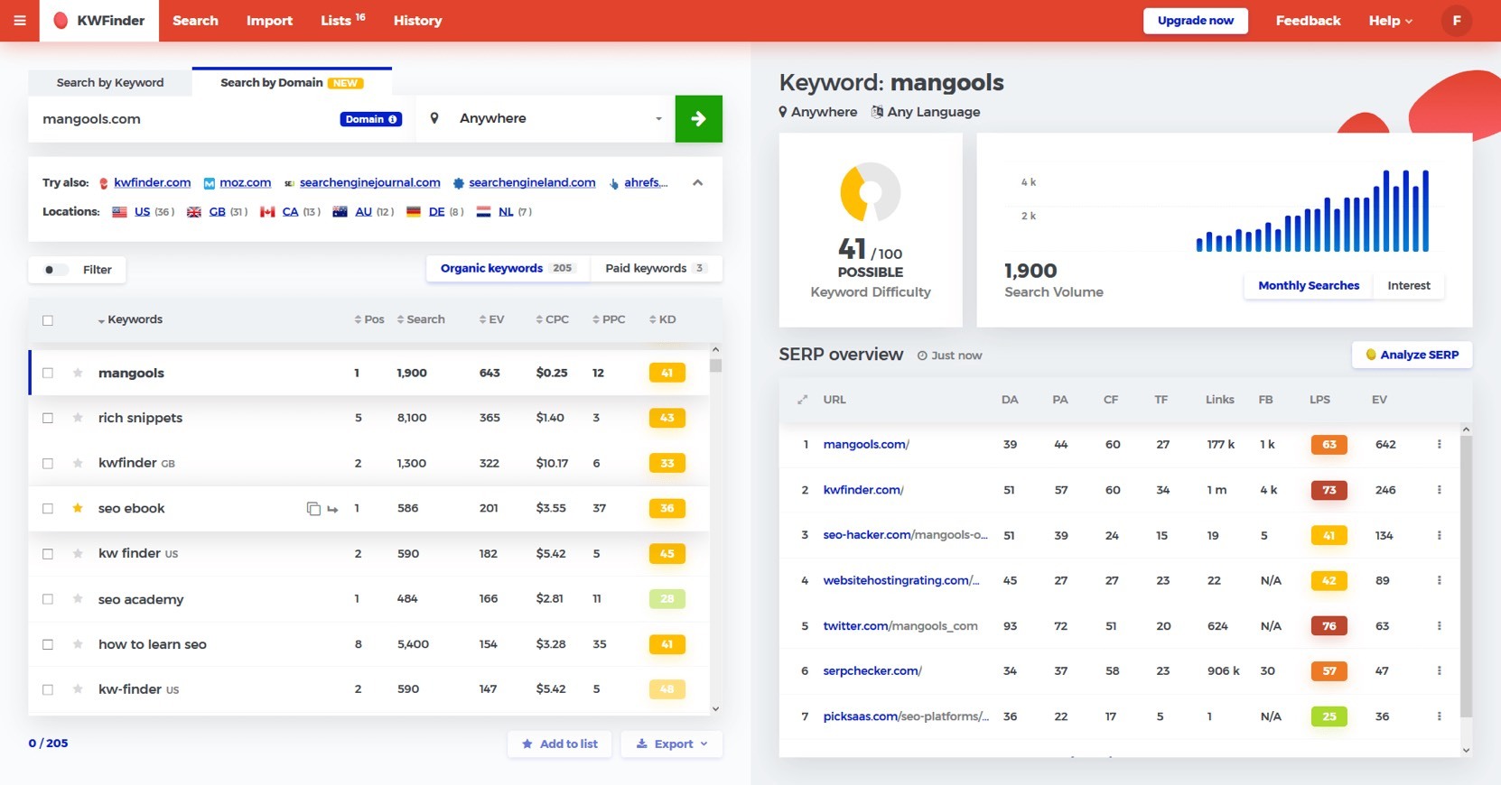The image size is (1501, 785).
Task: Sort keywords by Search column
Action: 421,319
